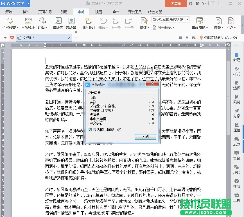Switch to the 页面布局 ribbon tab
244x217 pixels.
(45, 12)
